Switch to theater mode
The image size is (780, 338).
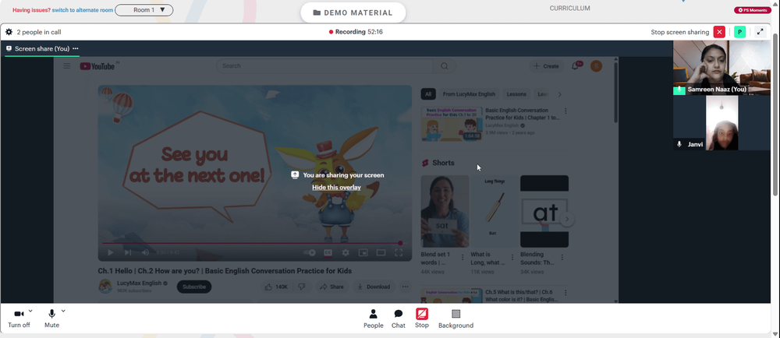tap(381, 252)
